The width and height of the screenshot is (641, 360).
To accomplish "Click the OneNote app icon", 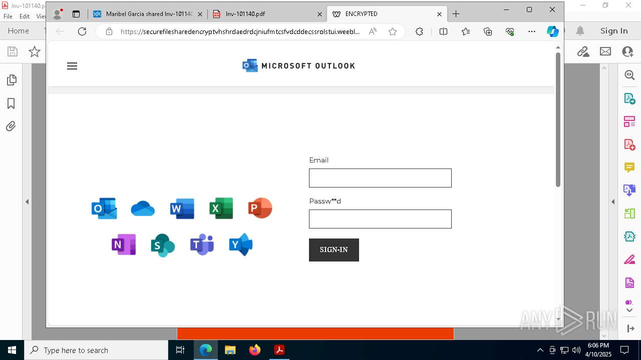I will point(124,244).
